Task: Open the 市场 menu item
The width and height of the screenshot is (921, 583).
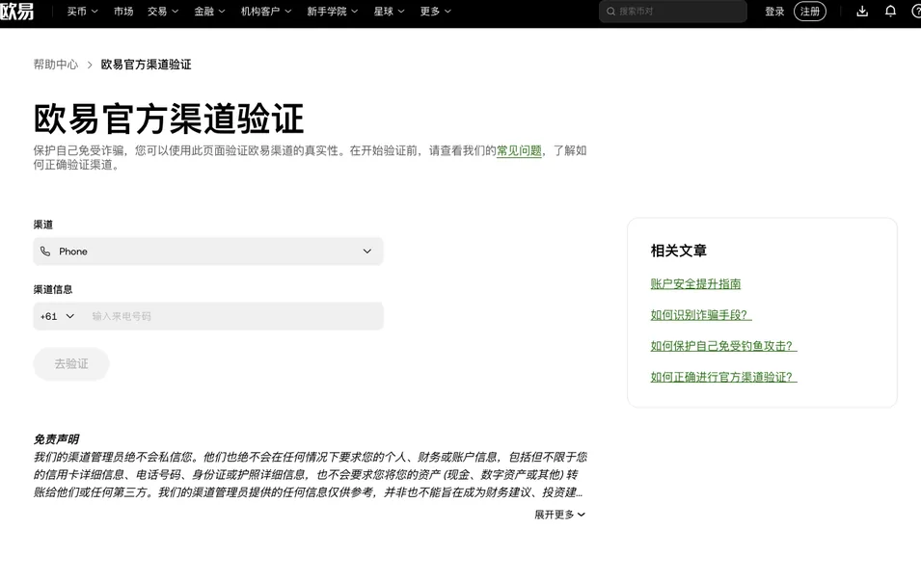Action: tap(123, 12)
